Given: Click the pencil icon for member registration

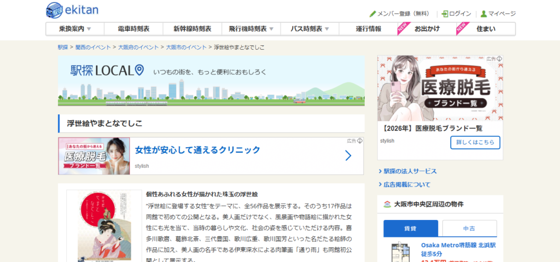Looking at the screenshot, I should click(373, 14).
